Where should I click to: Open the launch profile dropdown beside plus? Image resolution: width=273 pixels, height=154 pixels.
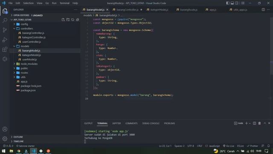point(250,123)
